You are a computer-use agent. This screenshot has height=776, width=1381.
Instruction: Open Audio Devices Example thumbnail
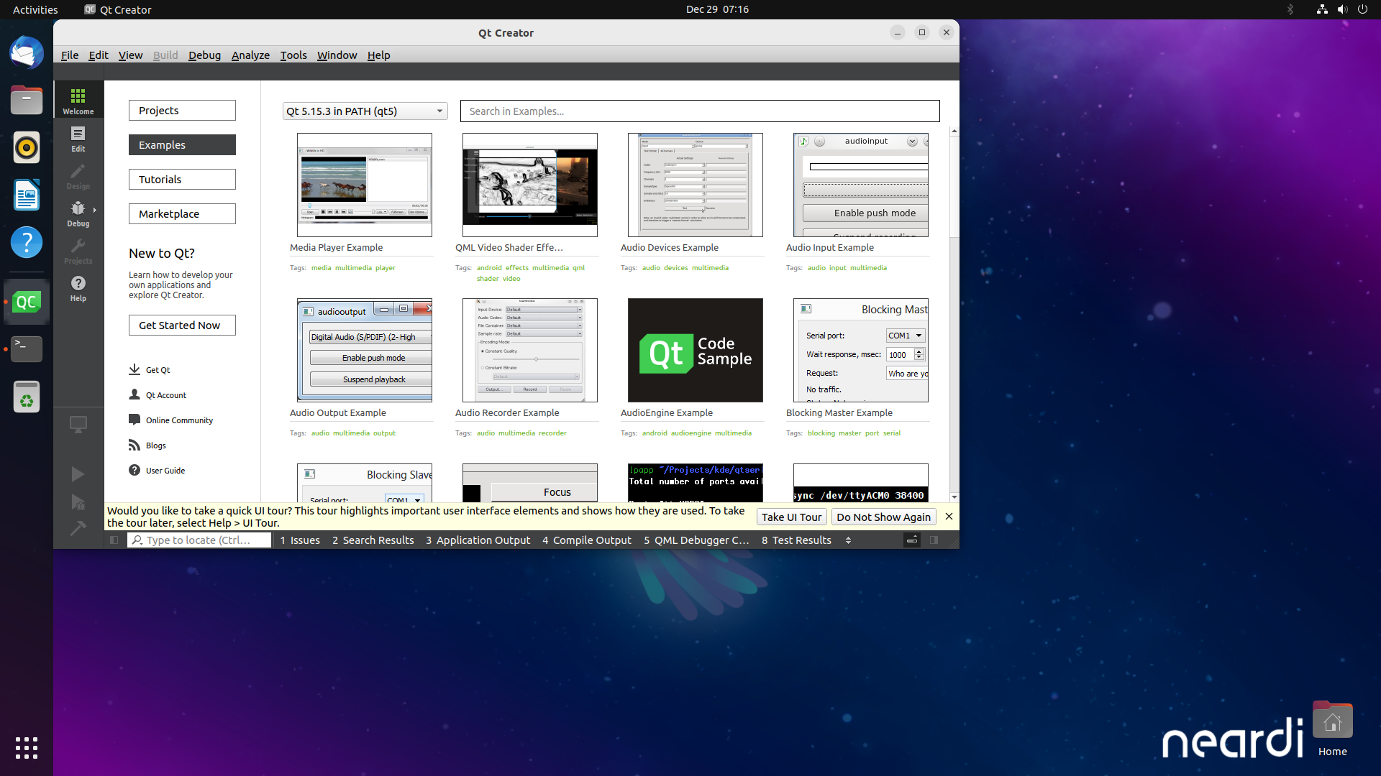(695, 185)
